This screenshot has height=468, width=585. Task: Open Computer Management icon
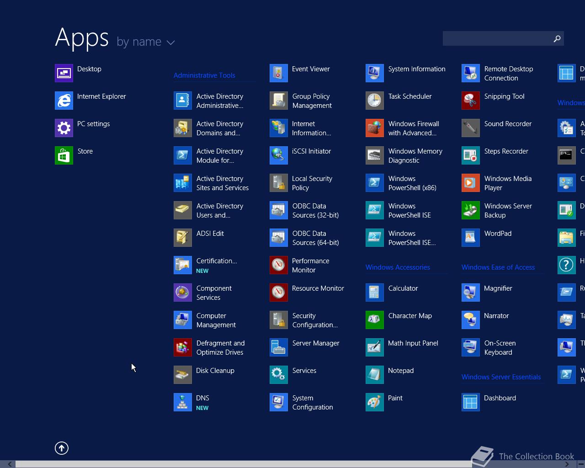[183, 320]
